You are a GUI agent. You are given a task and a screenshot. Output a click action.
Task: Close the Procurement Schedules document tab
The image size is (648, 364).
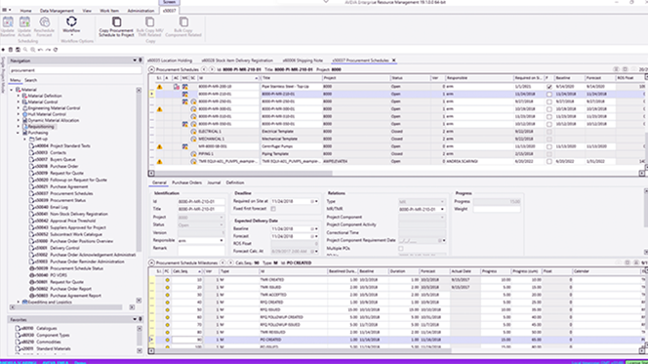[x=394, y=61]
